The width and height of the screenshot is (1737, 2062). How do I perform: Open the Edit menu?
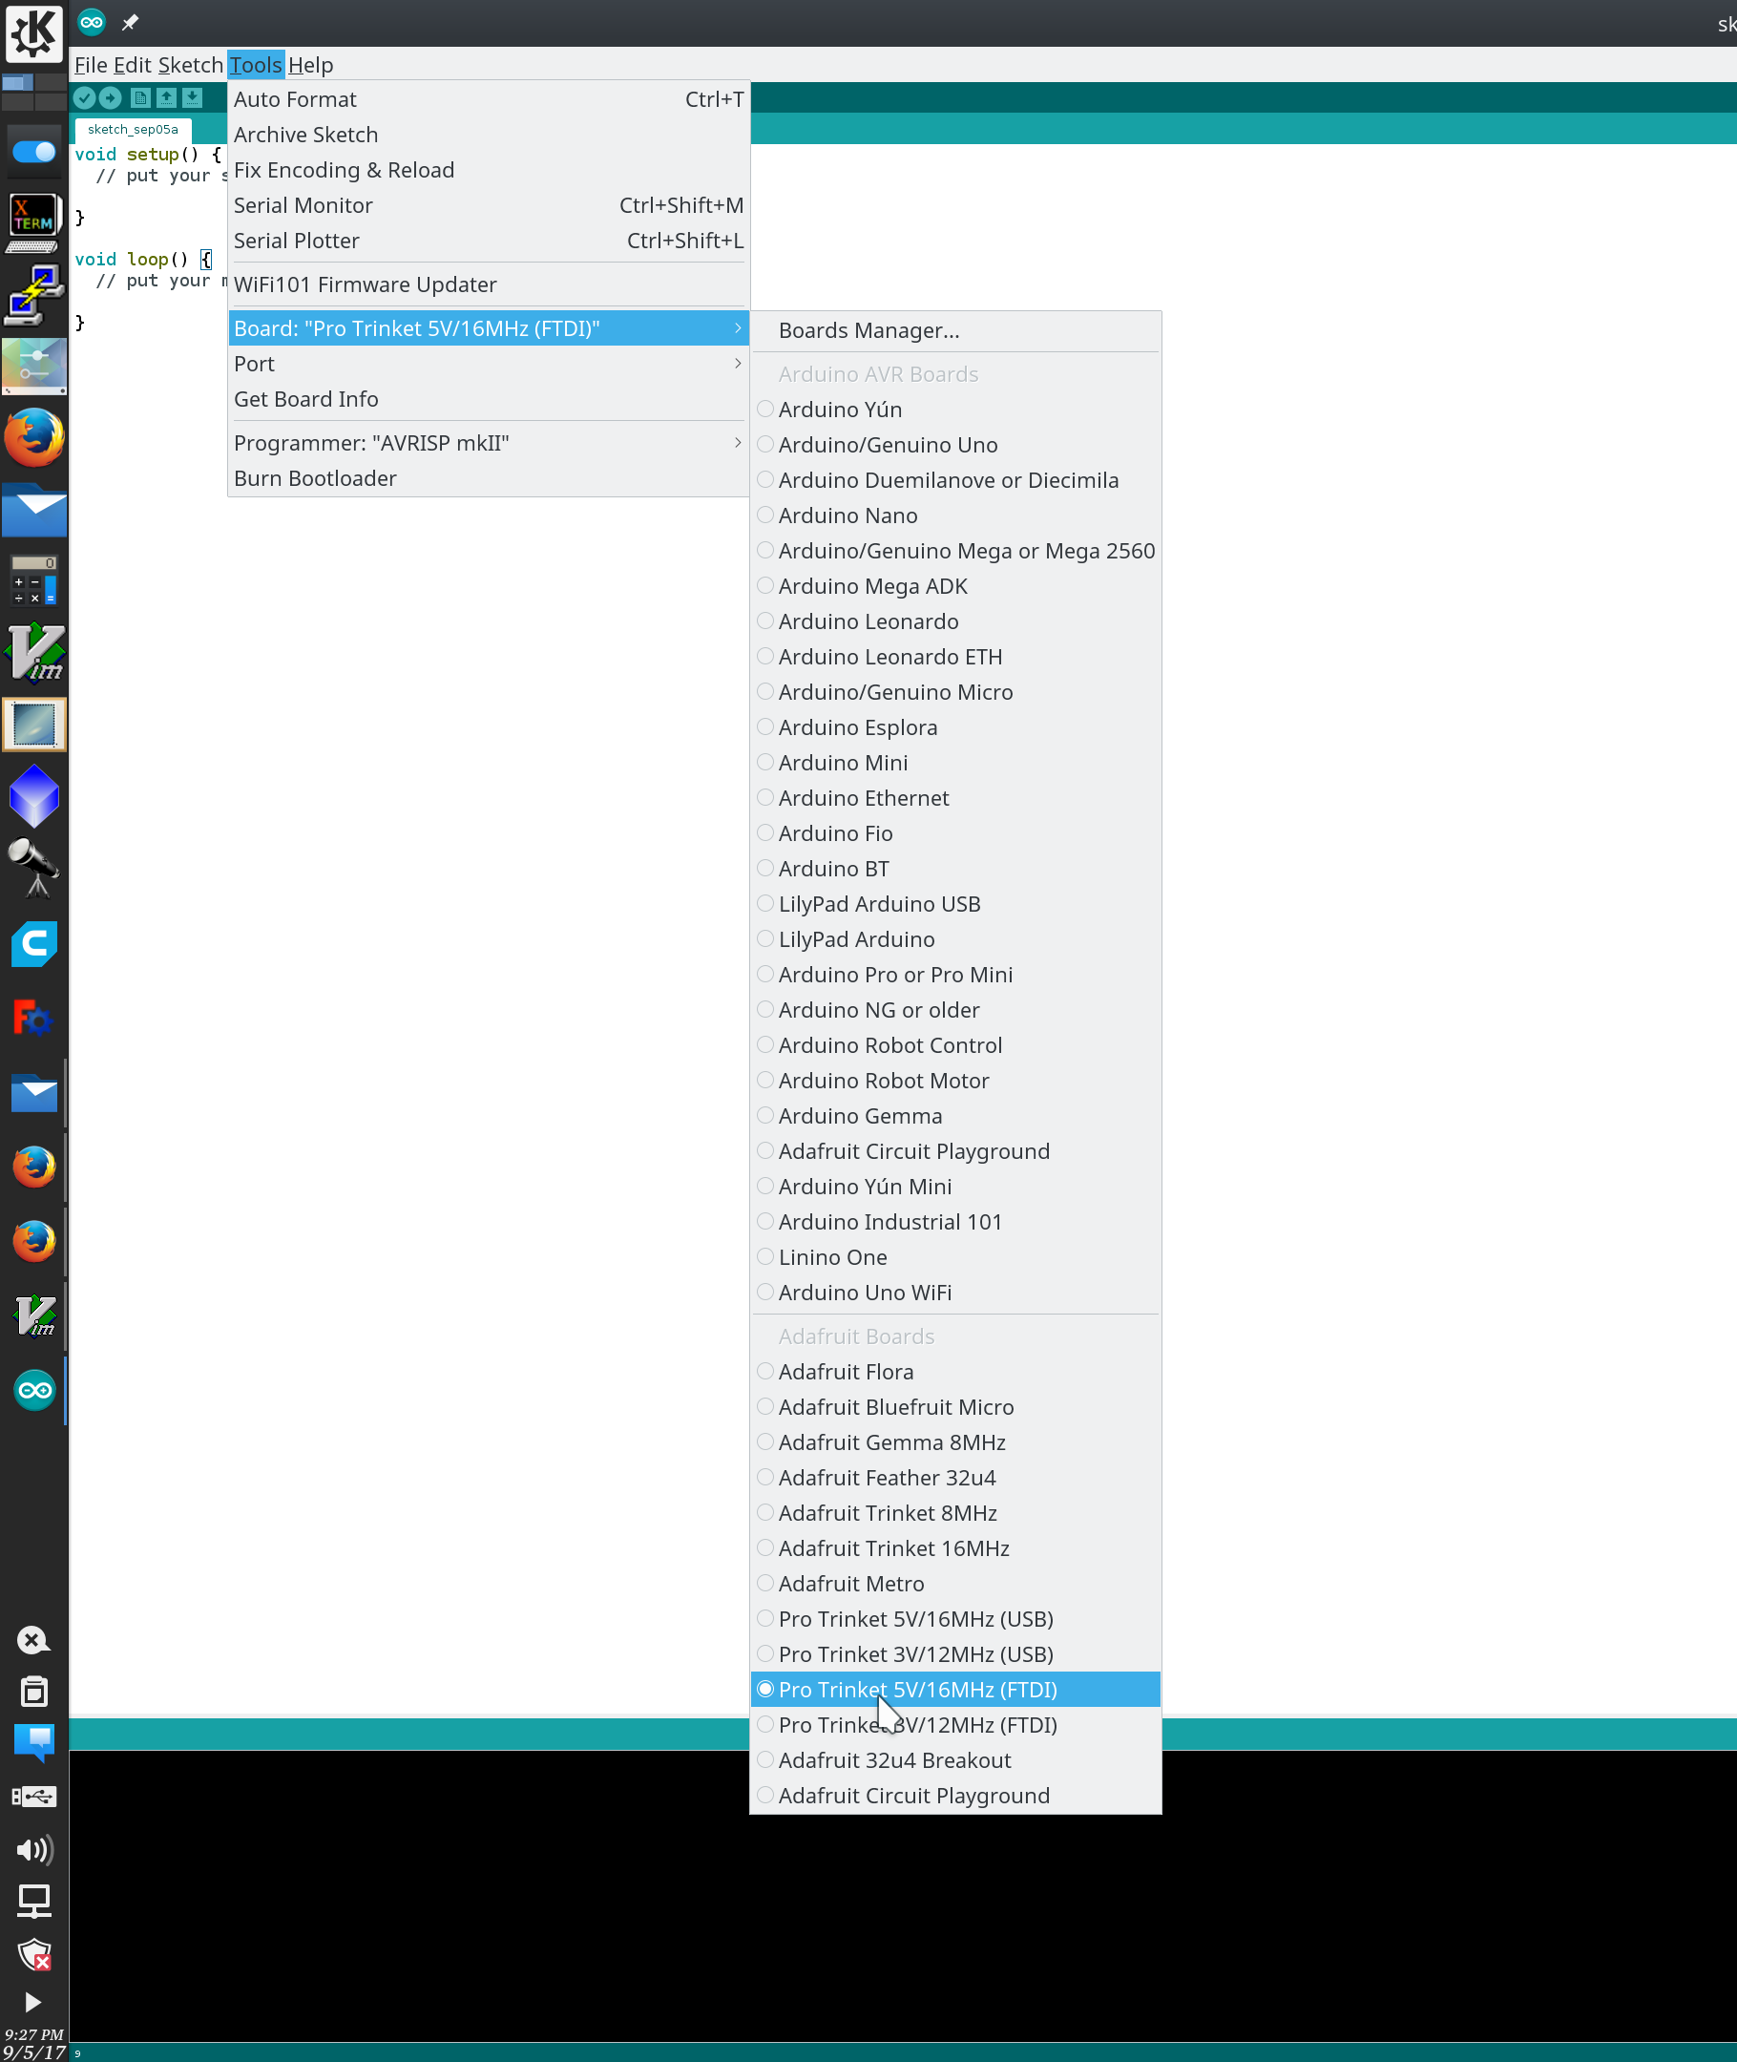coord(132,65)
